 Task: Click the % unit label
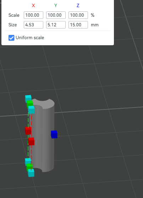click(x=93, y=15)
